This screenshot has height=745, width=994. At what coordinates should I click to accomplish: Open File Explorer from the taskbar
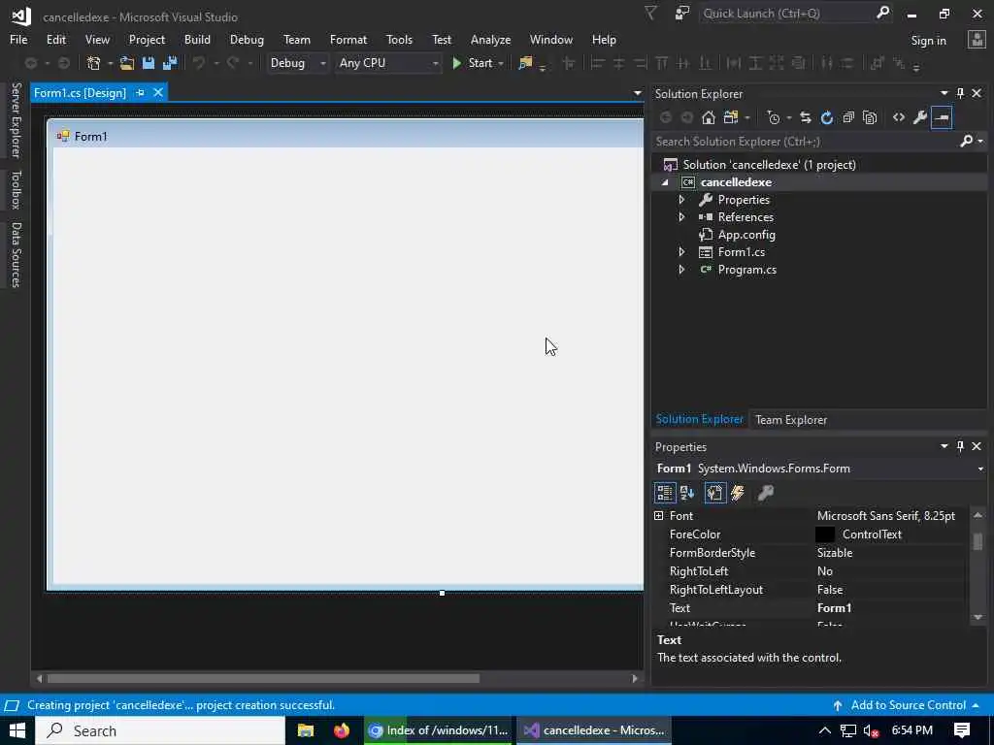[x=306, y=730]
